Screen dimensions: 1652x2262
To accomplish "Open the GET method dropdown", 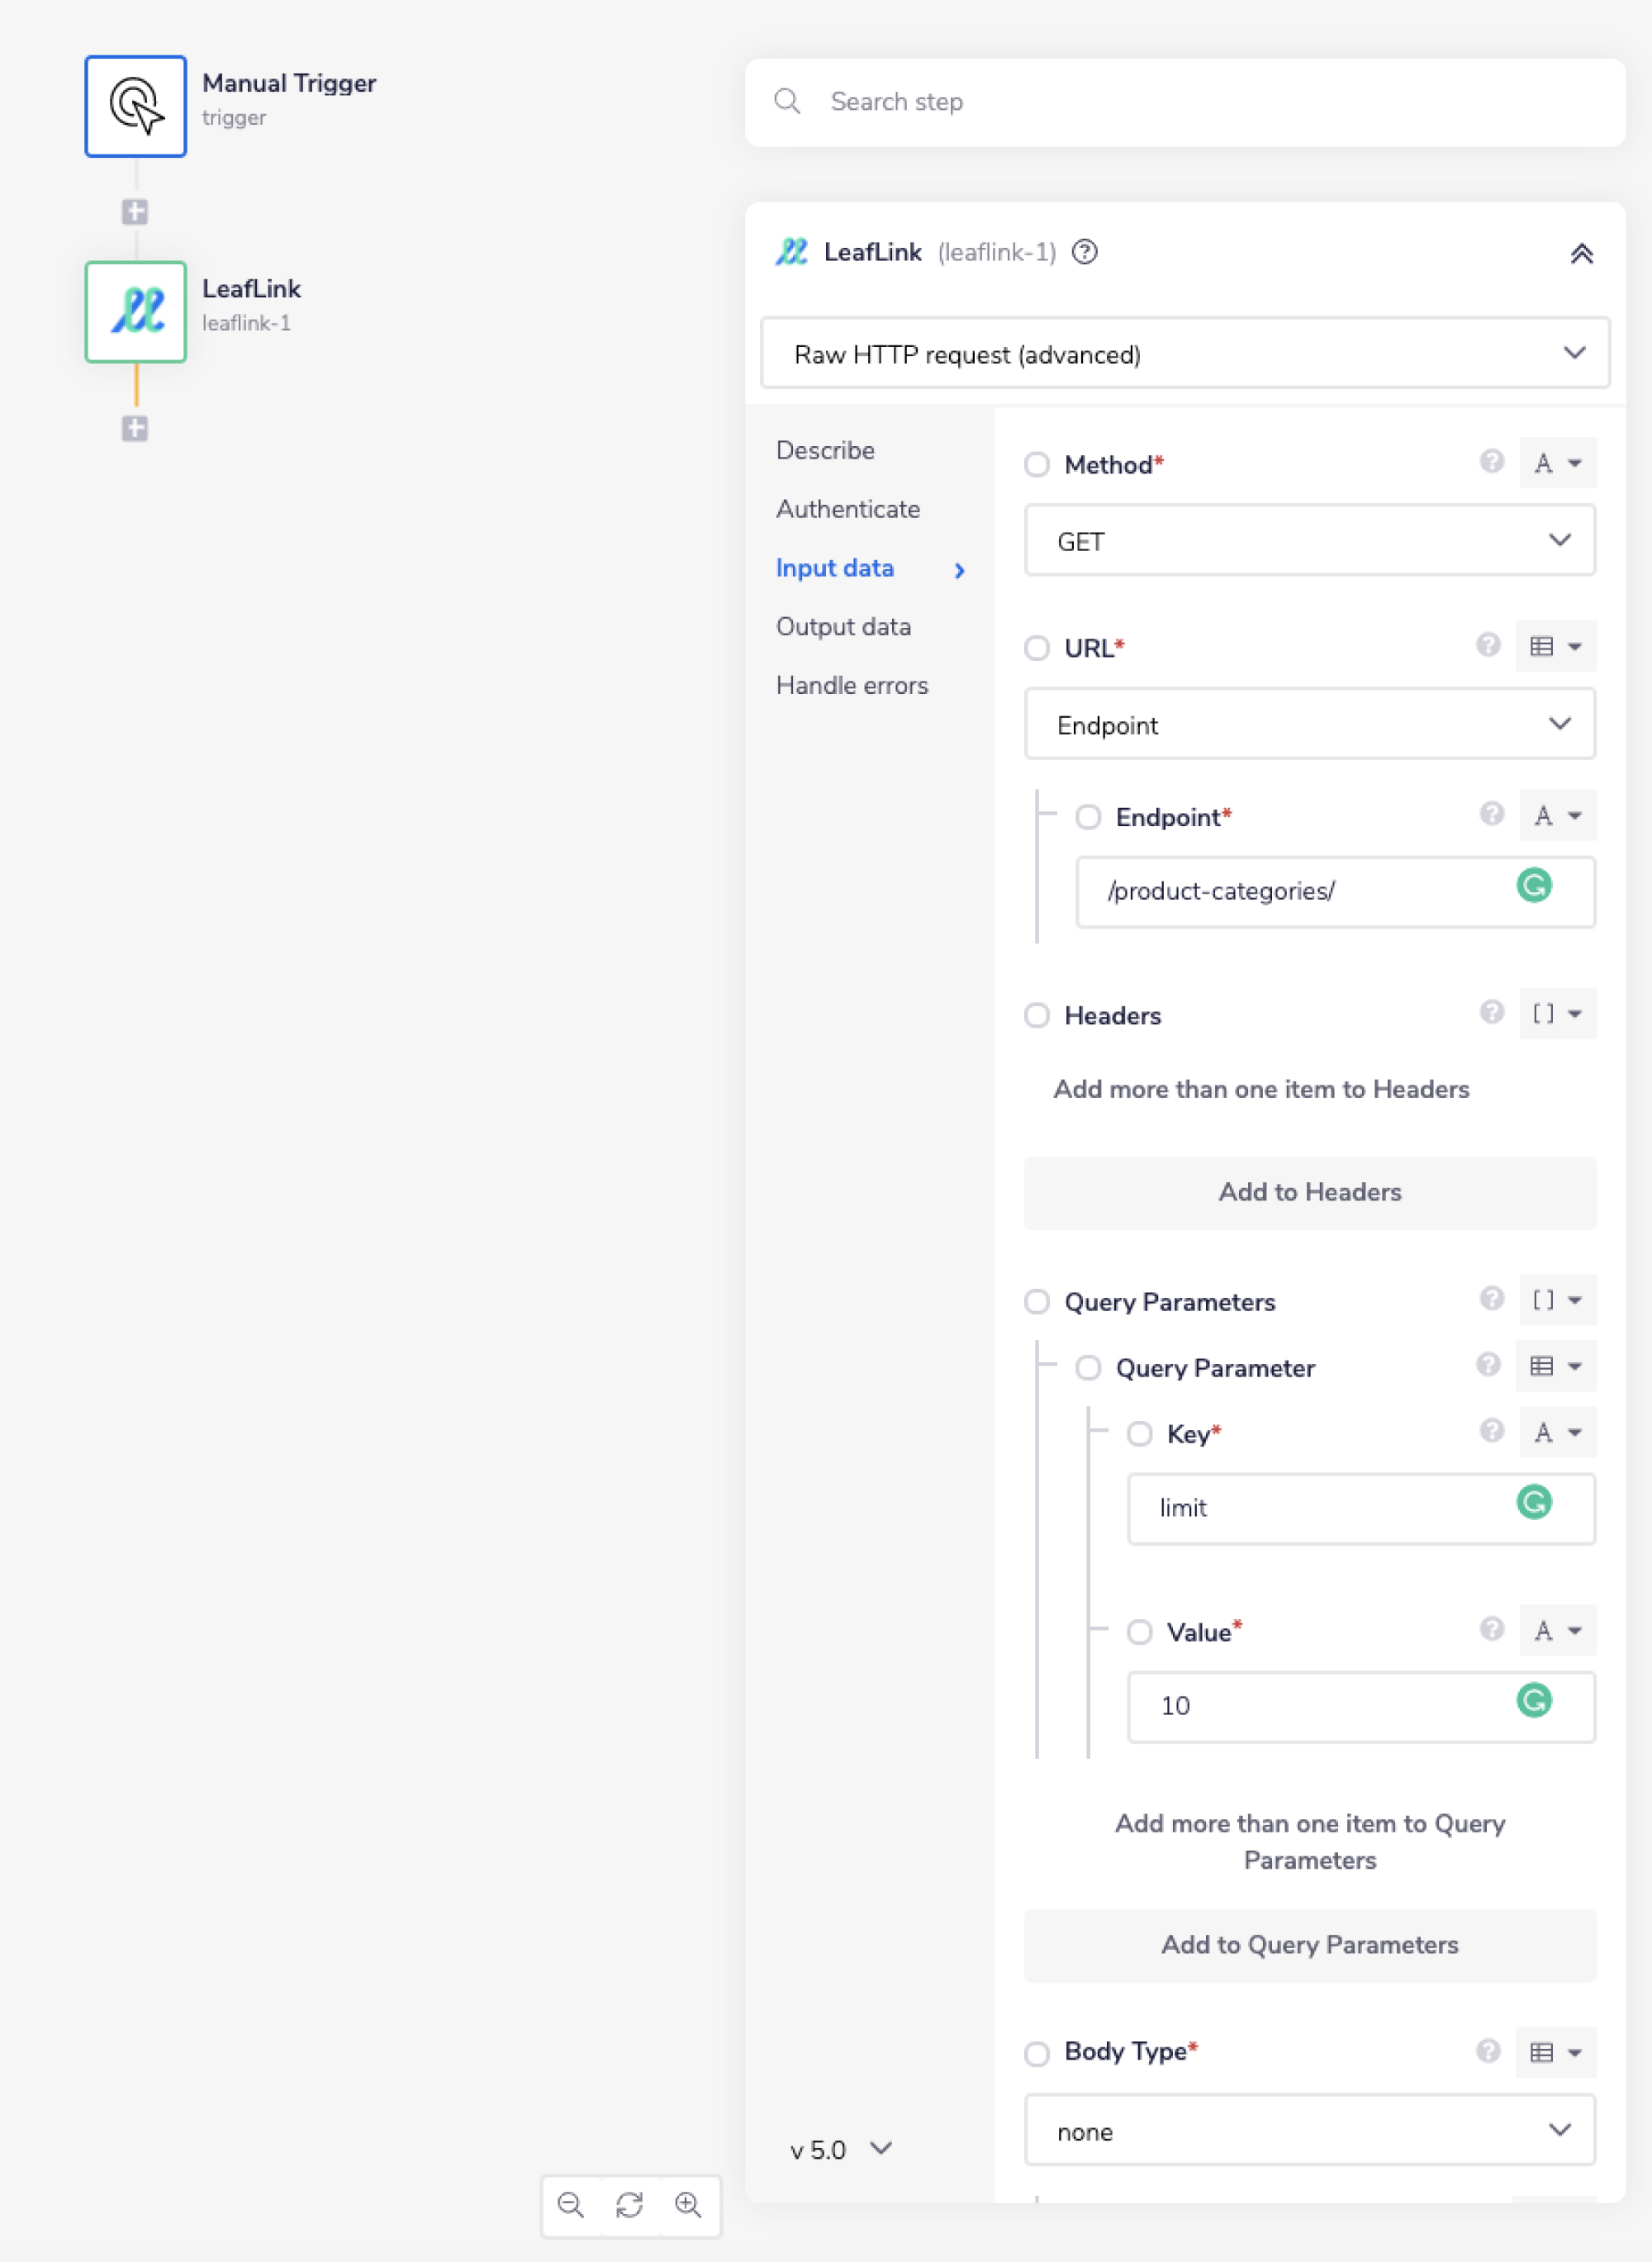I will (x=1310, y=540).
